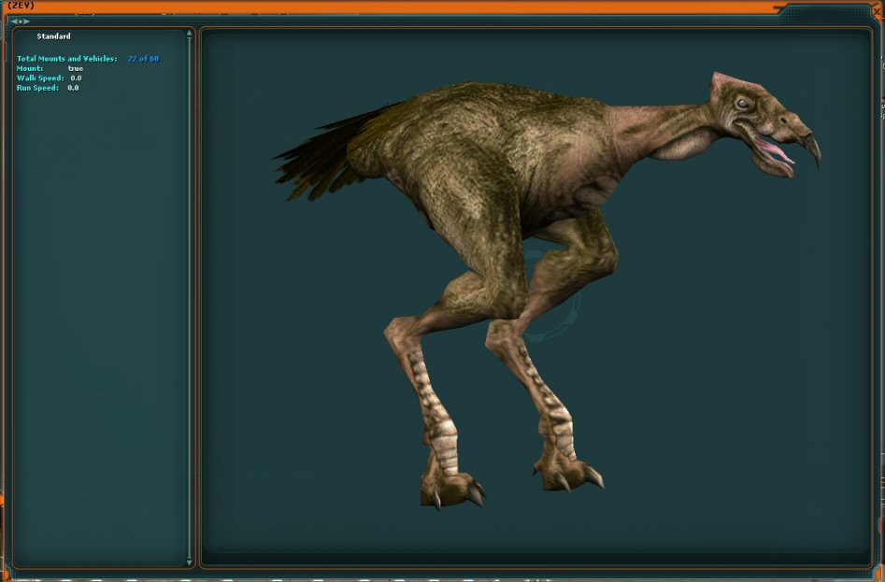Click the Run Speed value 0.0
885x582 pixels.
click(73, 88)
